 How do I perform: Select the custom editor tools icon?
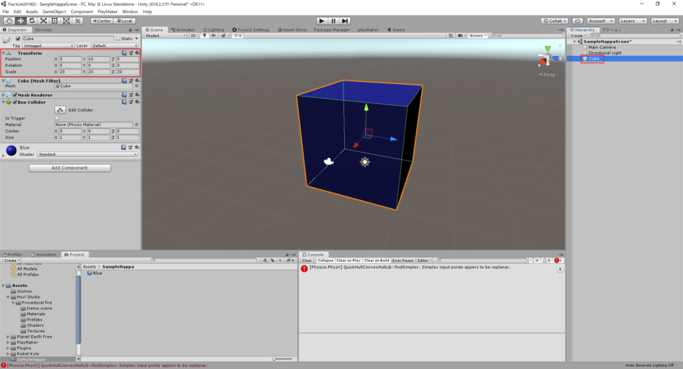pyautogui.click(x=77, y=21)
